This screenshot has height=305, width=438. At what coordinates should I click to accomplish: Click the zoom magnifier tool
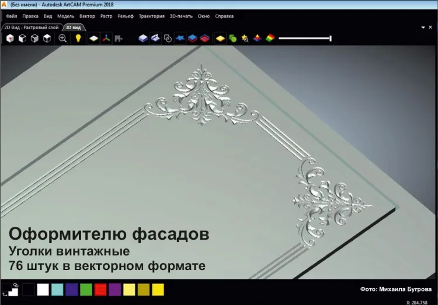click(x=62, y=38)
